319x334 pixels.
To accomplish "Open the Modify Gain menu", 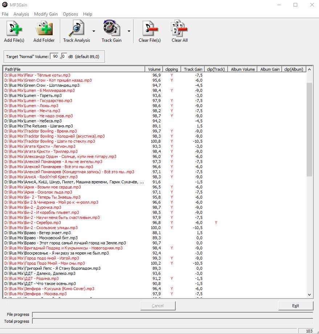I will click(x=46, y=14).
